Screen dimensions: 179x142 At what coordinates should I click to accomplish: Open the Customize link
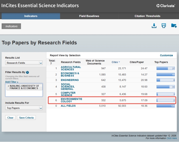166,55
